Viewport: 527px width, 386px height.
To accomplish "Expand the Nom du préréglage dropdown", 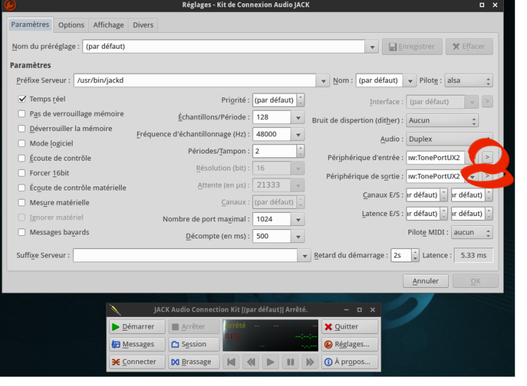I will 372,47.
